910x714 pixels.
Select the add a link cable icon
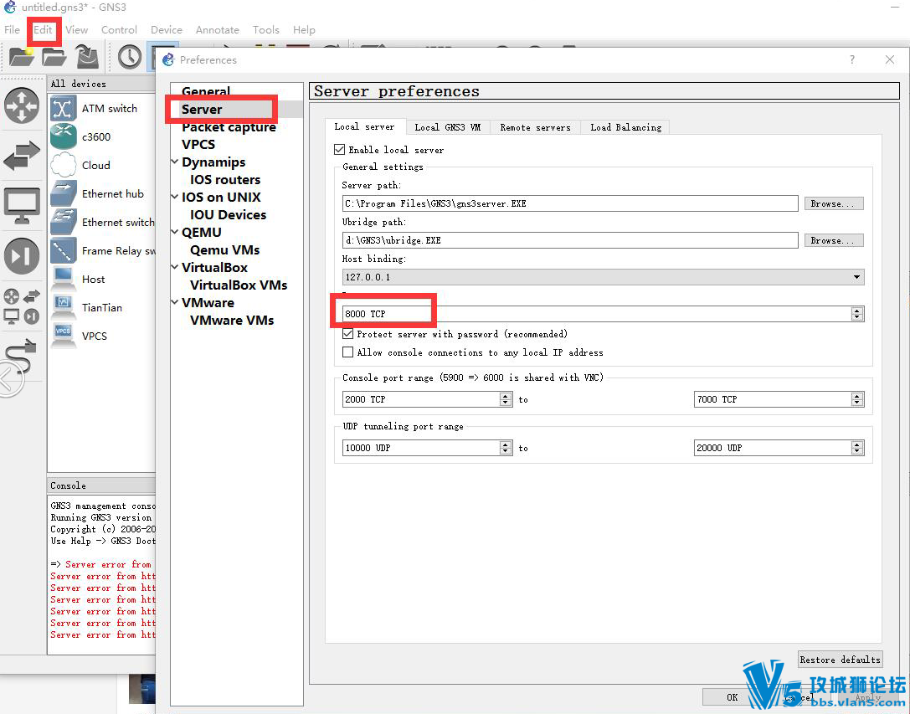(20, 357)
